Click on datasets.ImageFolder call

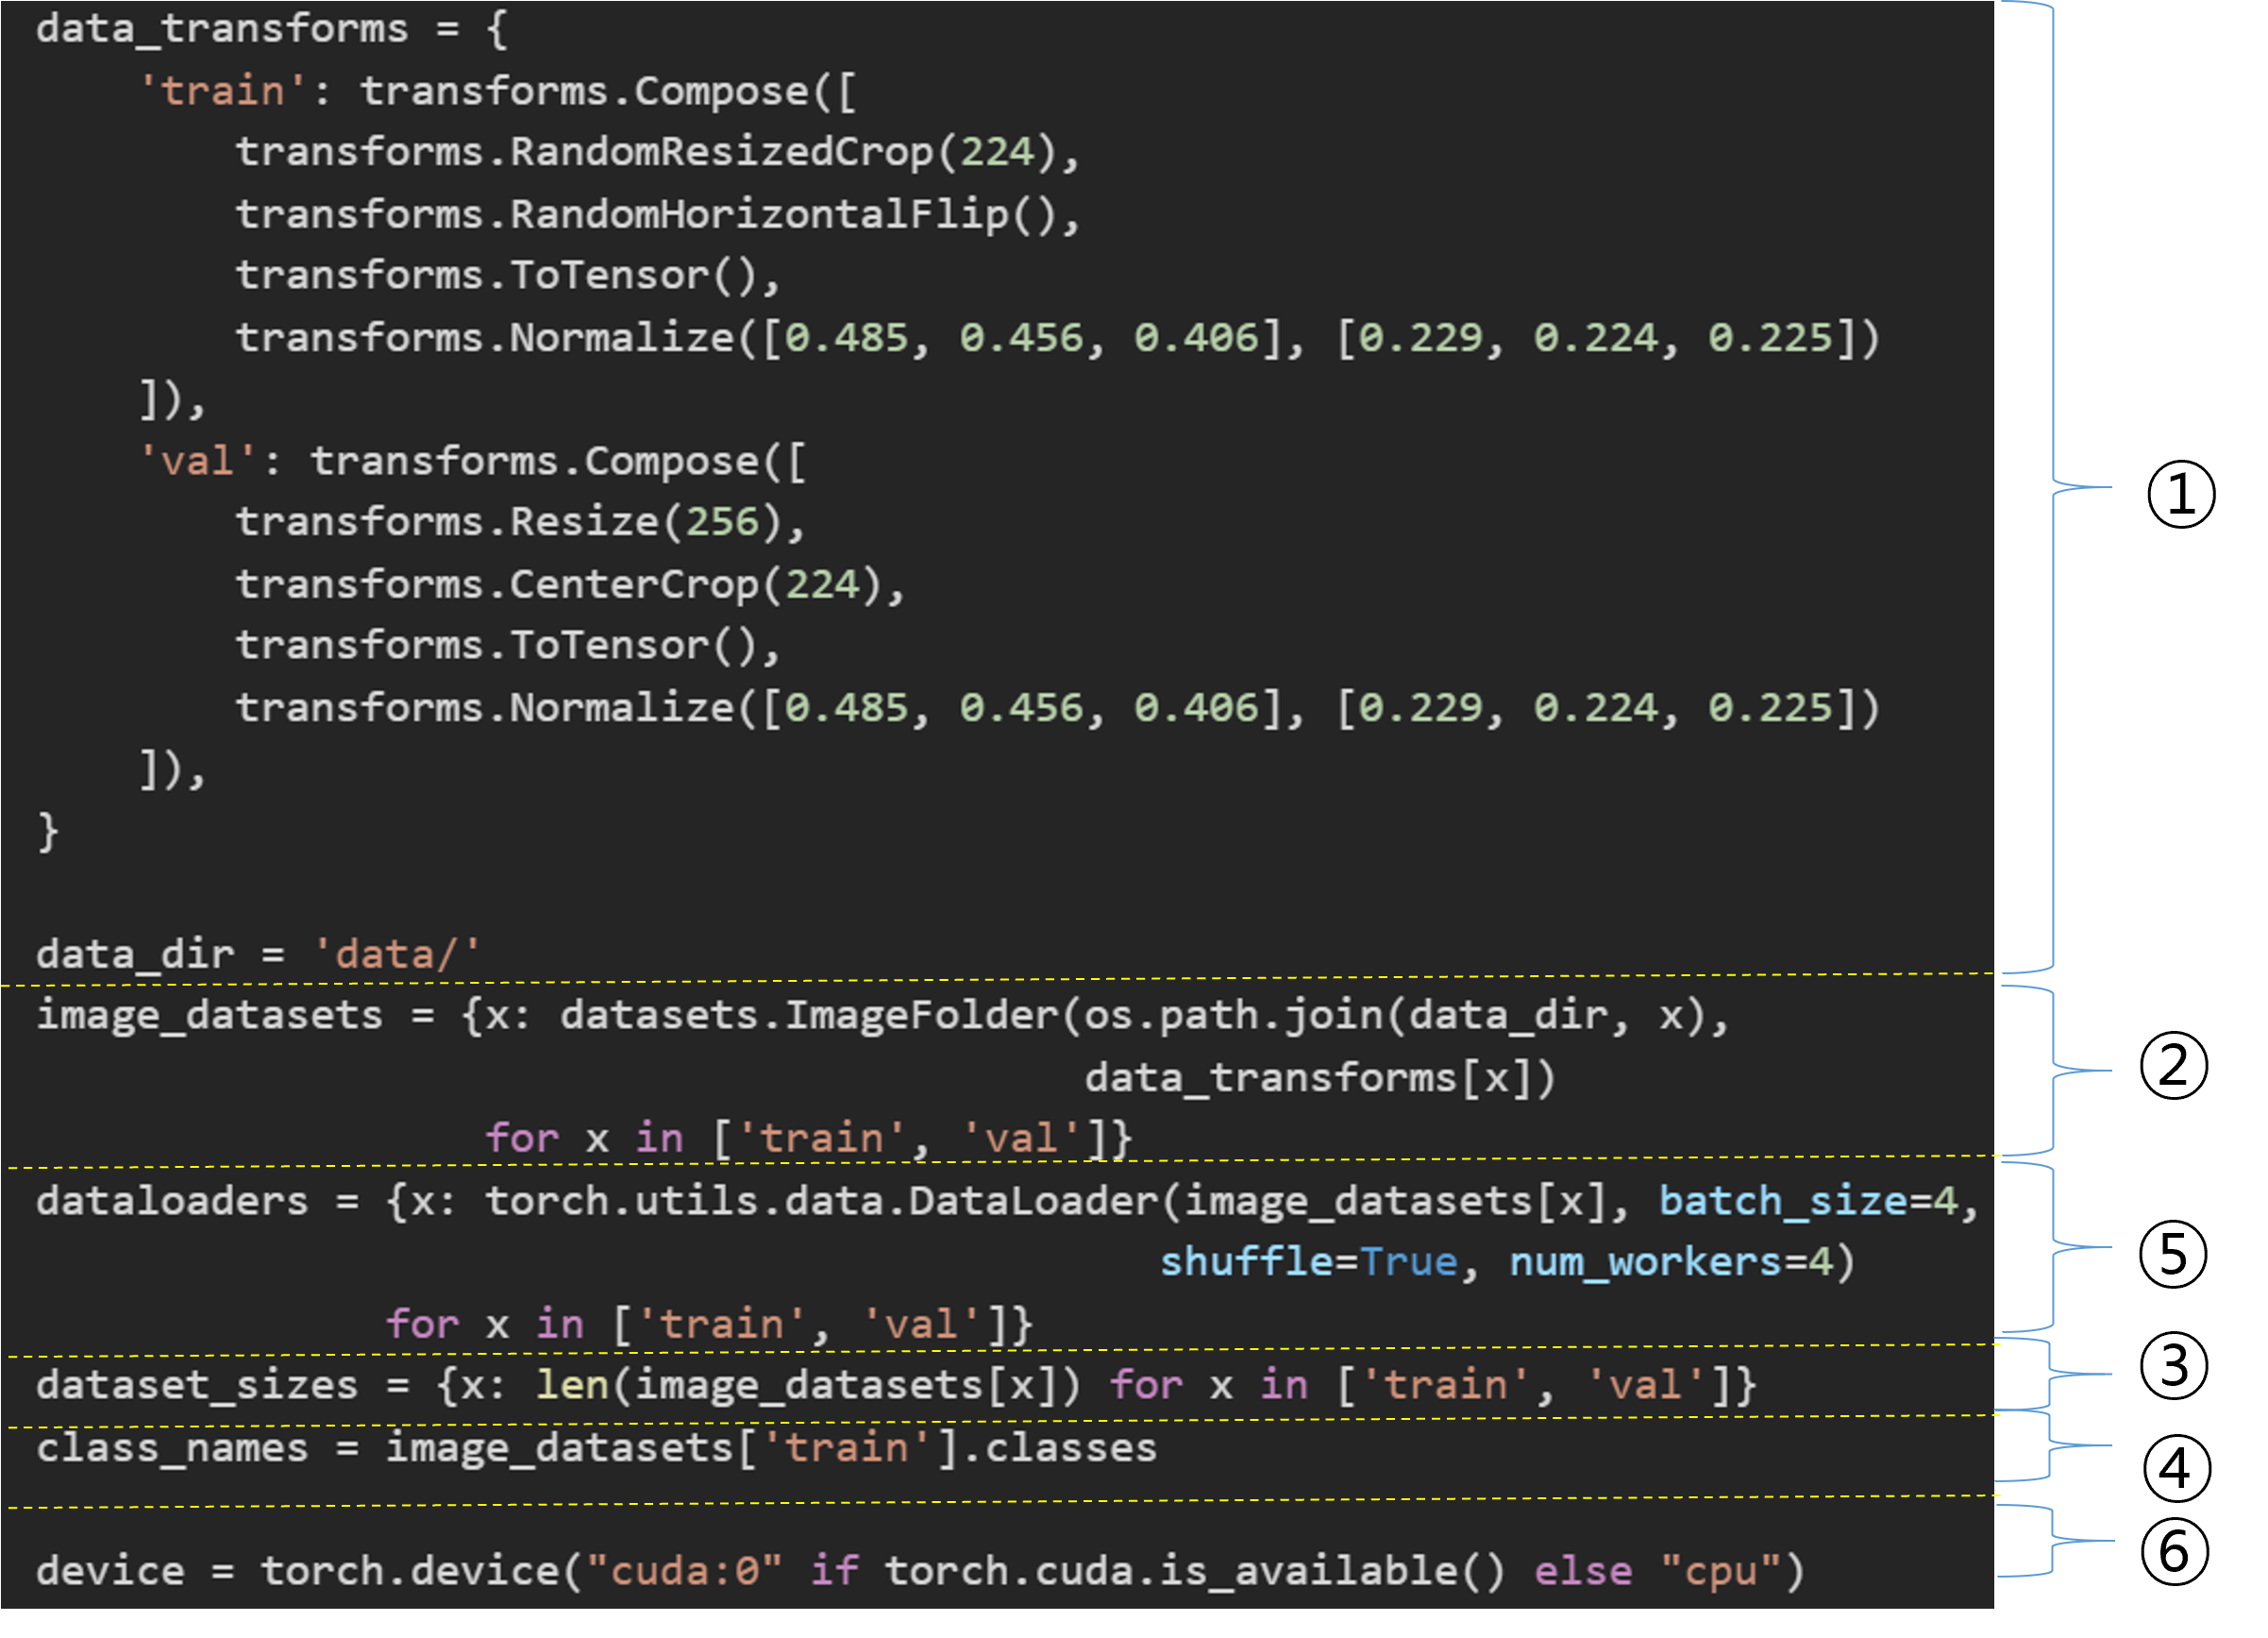808,1015
